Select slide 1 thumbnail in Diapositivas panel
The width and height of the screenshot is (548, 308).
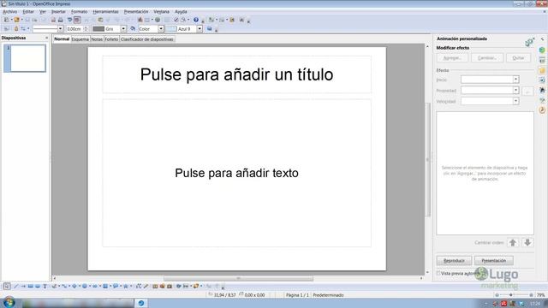click(x=27, y=58)
